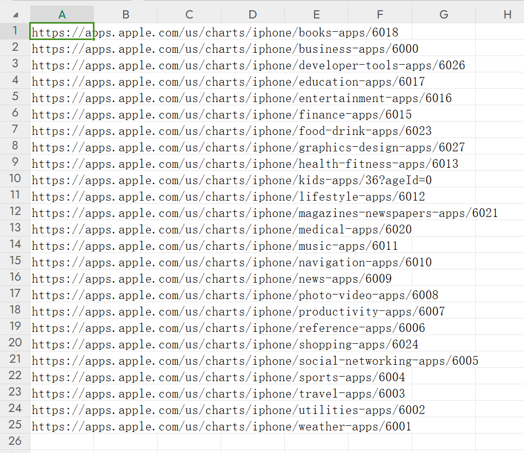Select row 6 header
The height and width of the screenshot is (453, 524).
tap(15, 113)
